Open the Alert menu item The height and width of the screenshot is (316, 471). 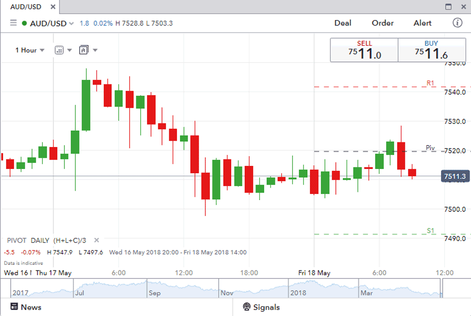(422, 23)
